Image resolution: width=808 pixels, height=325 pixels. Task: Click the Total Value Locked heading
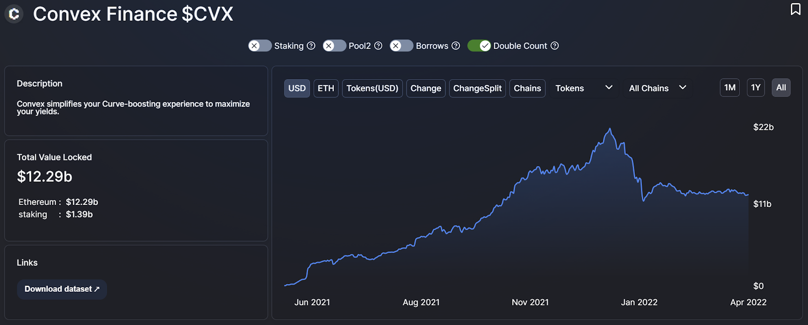(54, 157)
